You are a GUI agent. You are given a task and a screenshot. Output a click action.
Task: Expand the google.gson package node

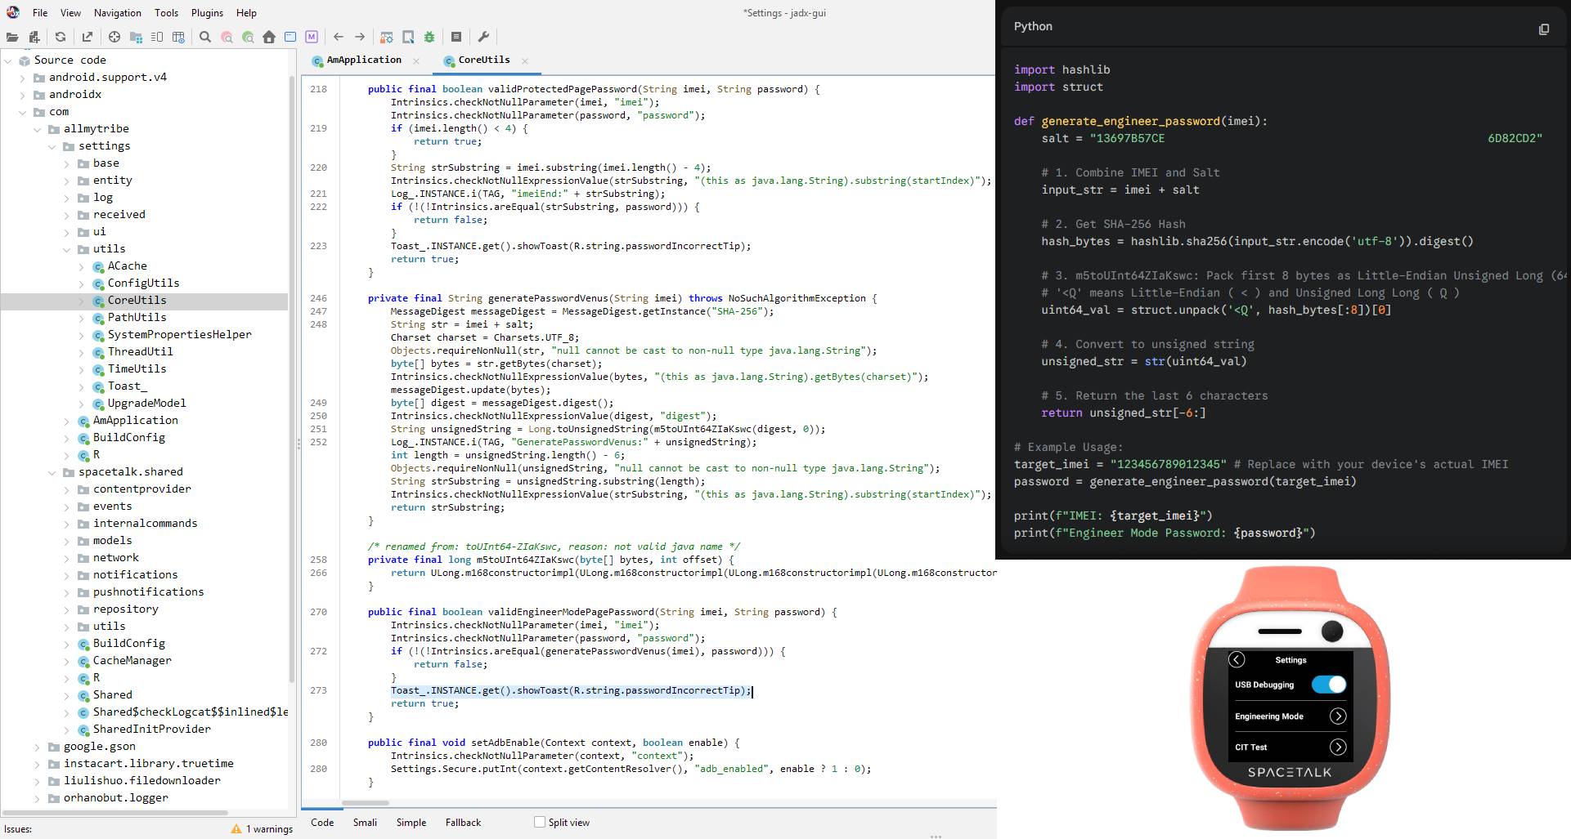[38, 747]
